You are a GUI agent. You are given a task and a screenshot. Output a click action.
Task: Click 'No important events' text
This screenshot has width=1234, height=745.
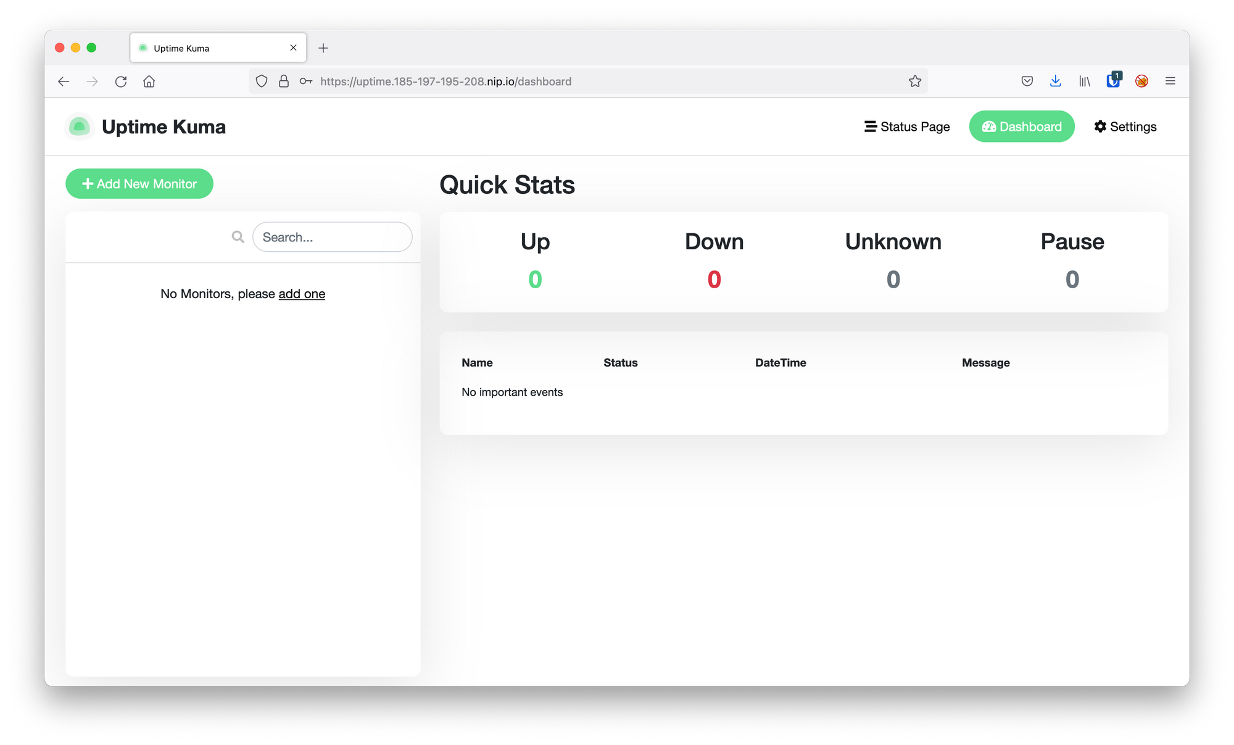512,393
